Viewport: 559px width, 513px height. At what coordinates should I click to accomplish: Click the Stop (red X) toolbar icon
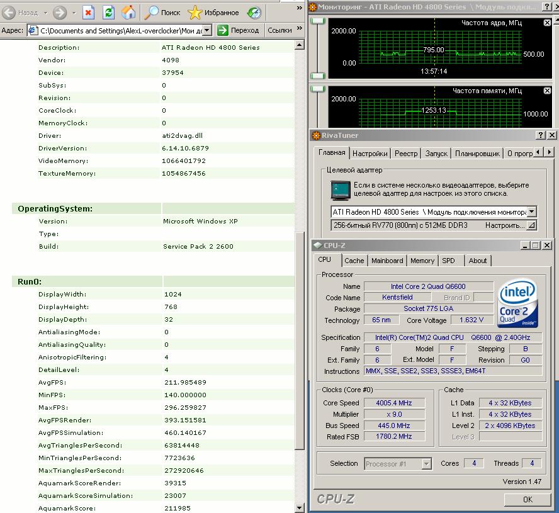(x=88, y=13)
